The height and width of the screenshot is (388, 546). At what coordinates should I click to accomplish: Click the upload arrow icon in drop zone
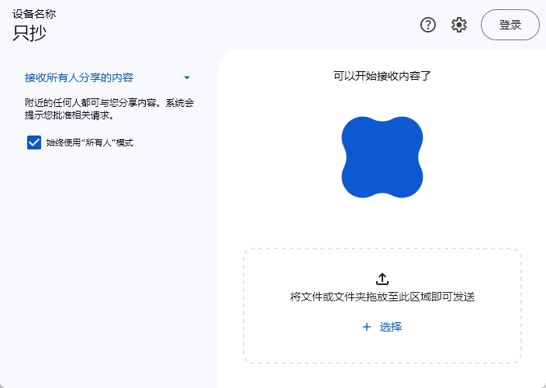coord(382,279)
